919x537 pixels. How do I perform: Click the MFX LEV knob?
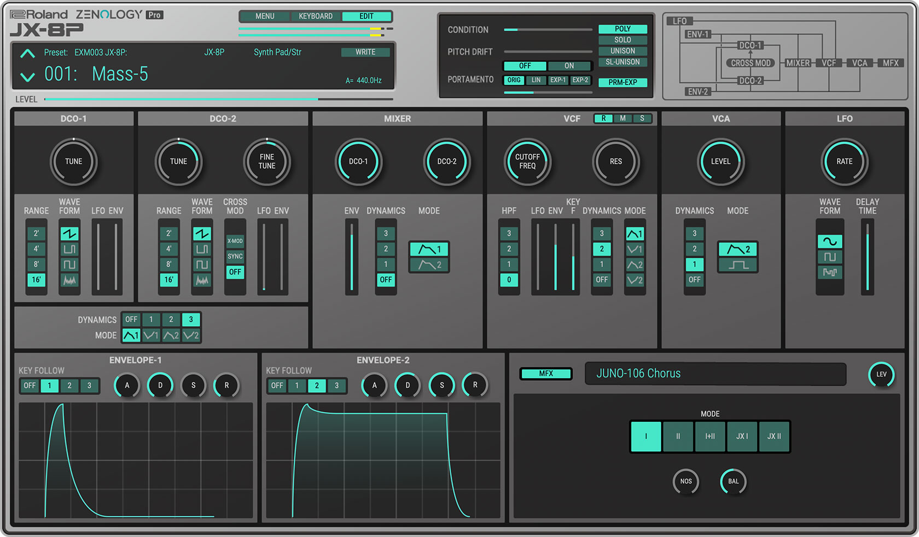coord(881,374)
